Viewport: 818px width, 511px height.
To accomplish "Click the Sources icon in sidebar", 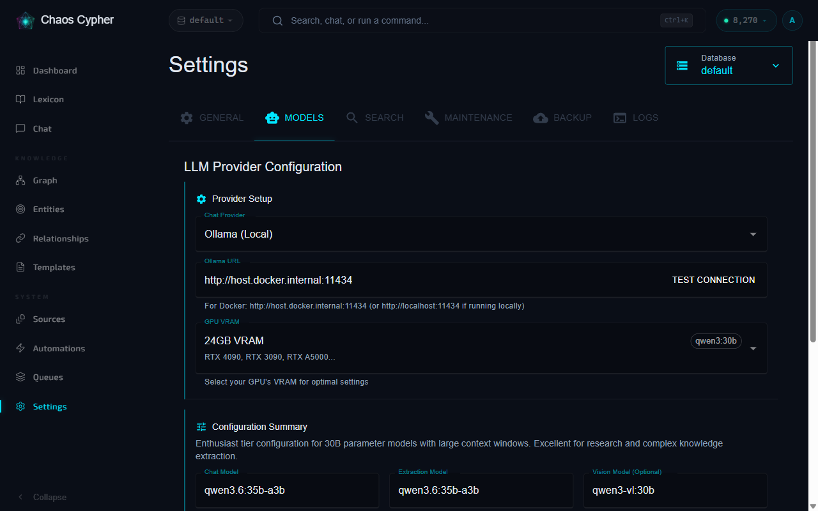I will [20, 319].
